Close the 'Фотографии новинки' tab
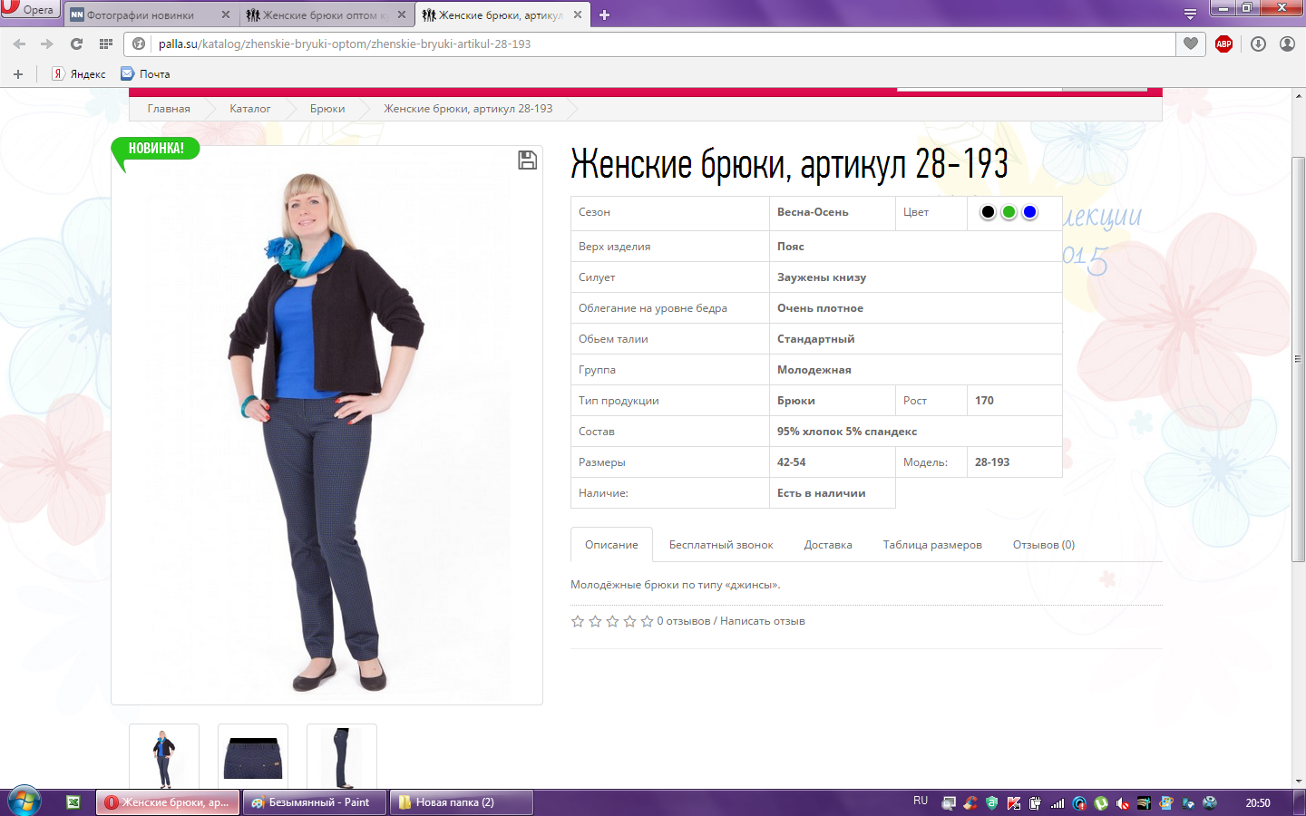Screen dimensions: 1306x816 (226, 15)
